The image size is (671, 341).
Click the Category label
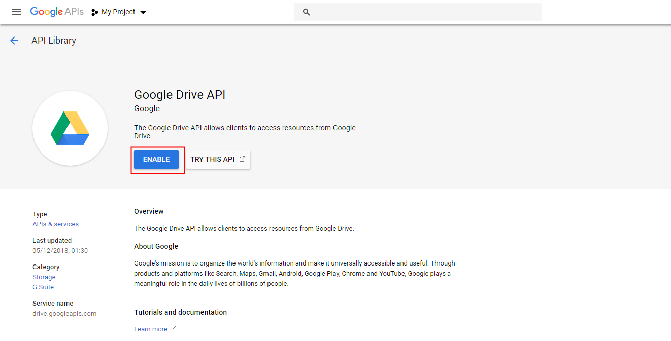point(46,267)
